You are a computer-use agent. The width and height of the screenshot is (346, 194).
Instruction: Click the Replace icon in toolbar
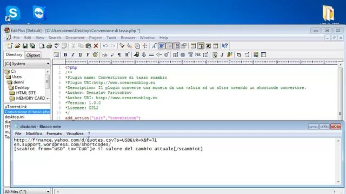coord(130,46)
